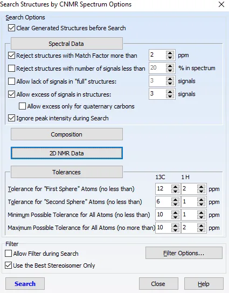
Task: Increase Match Factor ppm value with up arrow
Action: click(170, 53)
